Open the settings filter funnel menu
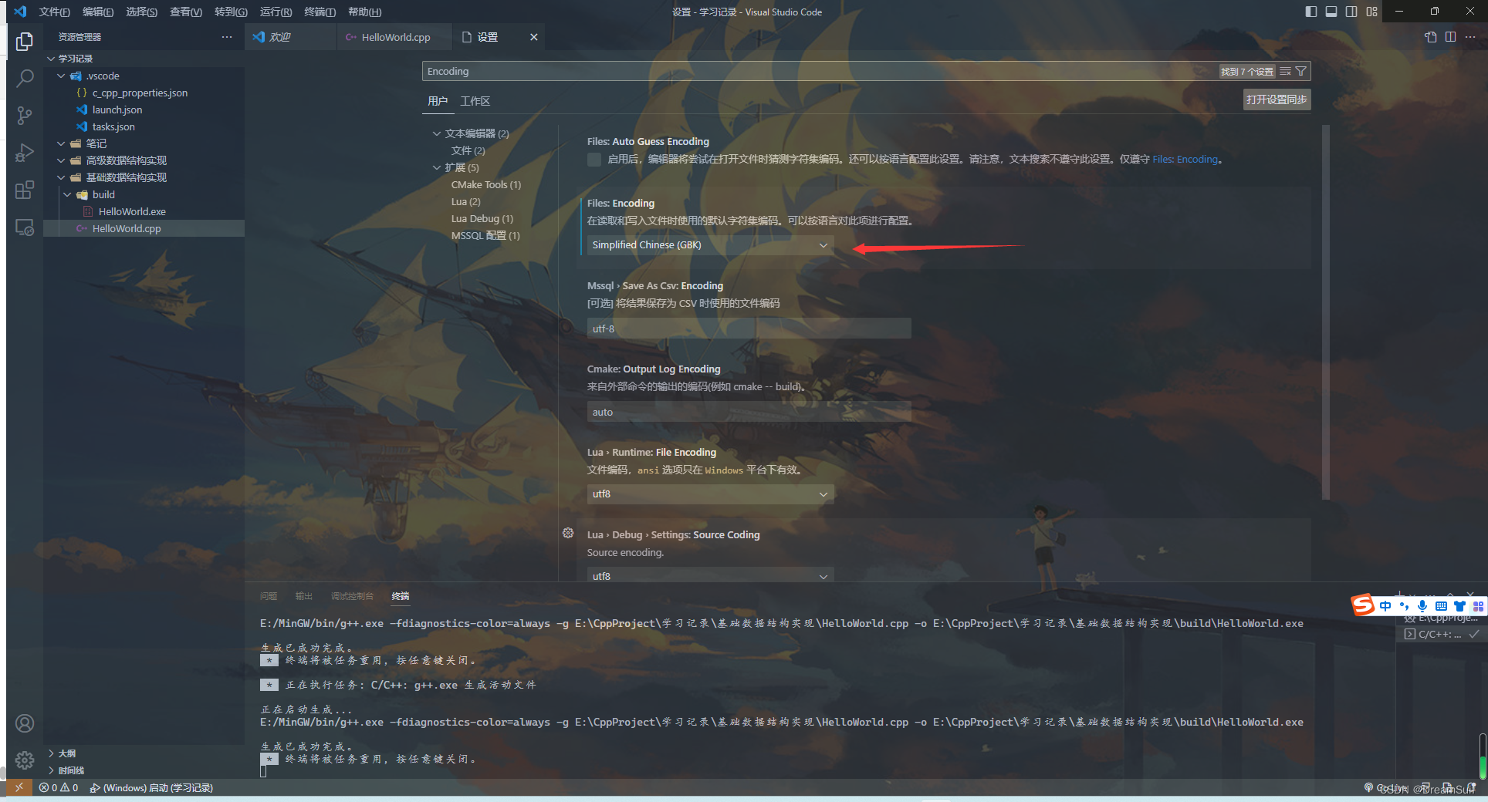Image resolution: width=1488 pixels, height=802 pixels. click(x=1301, y=71)
